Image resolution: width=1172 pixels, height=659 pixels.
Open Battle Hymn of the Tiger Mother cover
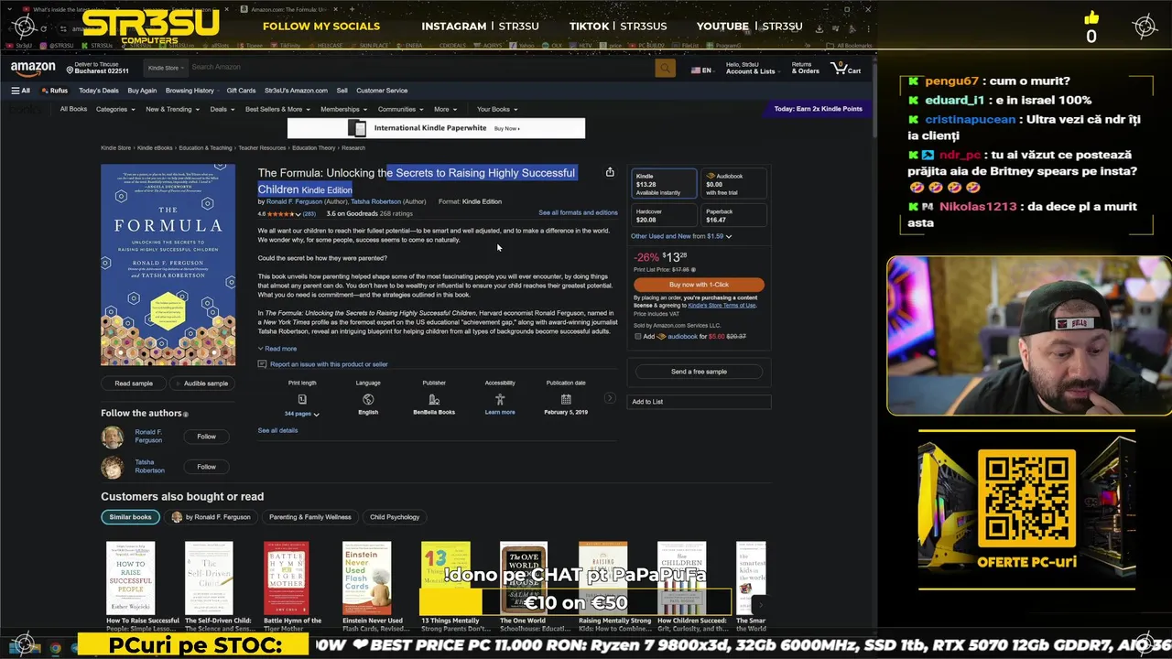287,578
